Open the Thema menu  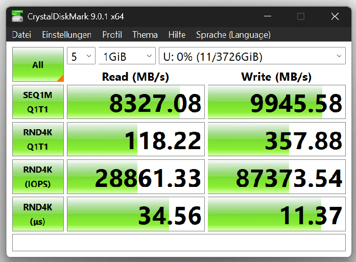pyautogui.click(x=145, y=35)
